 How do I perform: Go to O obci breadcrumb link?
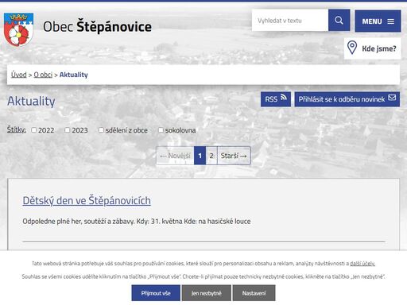43,75
